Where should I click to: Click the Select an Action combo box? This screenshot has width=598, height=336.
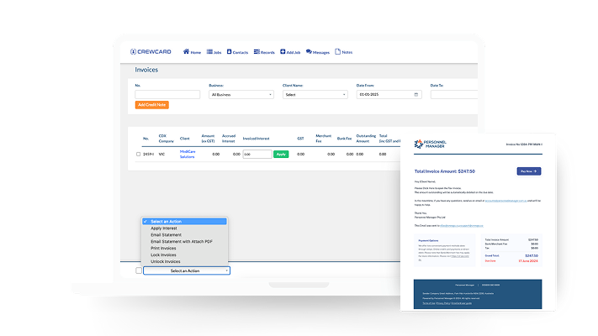click(186, 270)
